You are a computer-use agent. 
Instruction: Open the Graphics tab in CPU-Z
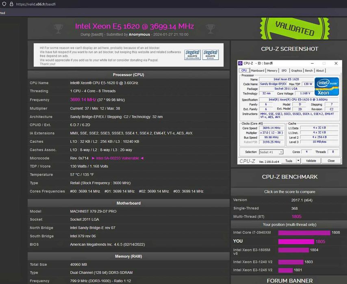[296, 71]
